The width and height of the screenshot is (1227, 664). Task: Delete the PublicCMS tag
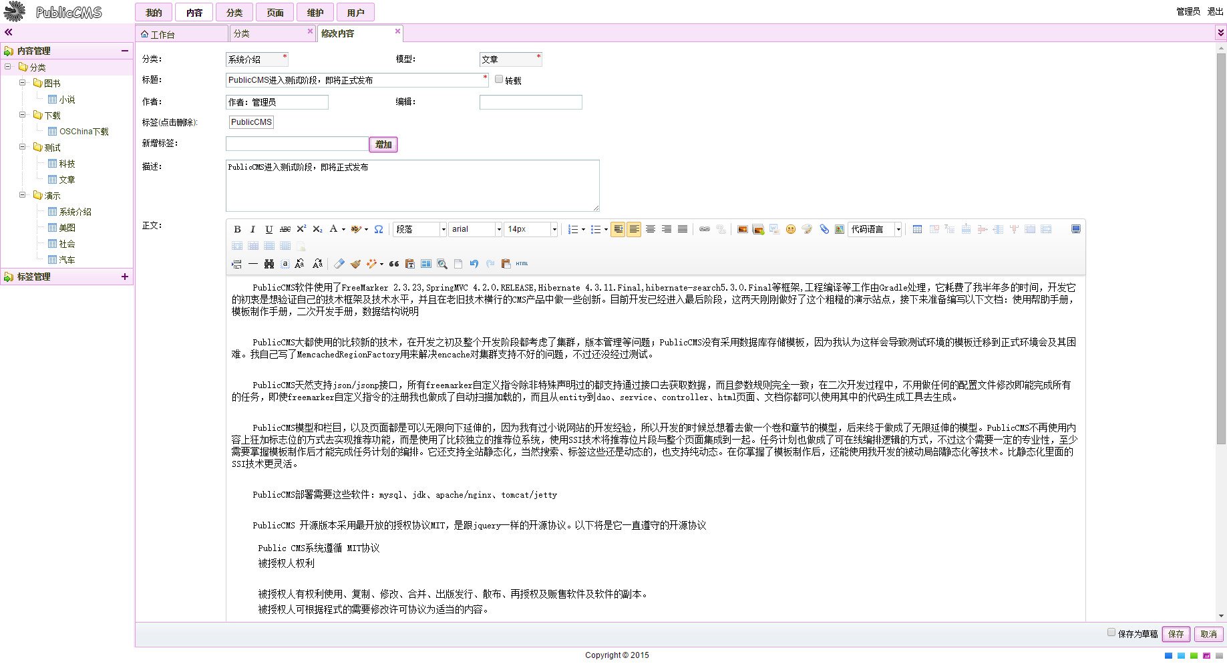[251, 122]
